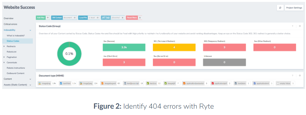Click the Status Code (Group) panel title
This screenshot has height=115, width=306.
50,26
